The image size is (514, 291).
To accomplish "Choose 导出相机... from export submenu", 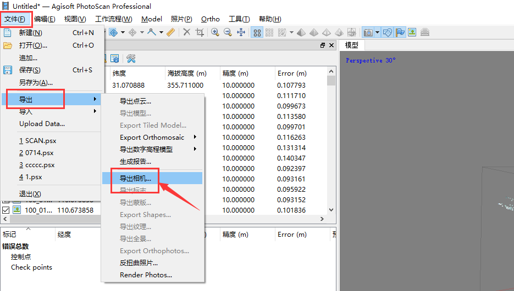I will (x=152, y=178).
